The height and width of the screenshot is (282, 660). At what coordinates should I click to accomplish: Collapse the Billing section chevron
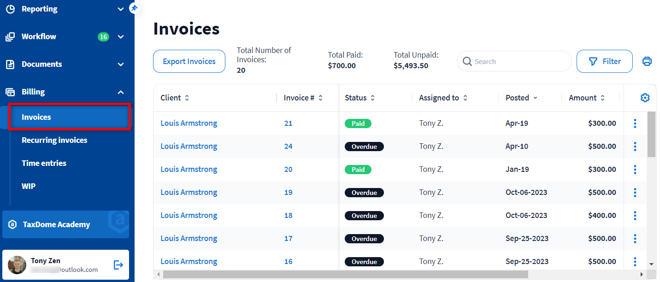tap(121, 92)
